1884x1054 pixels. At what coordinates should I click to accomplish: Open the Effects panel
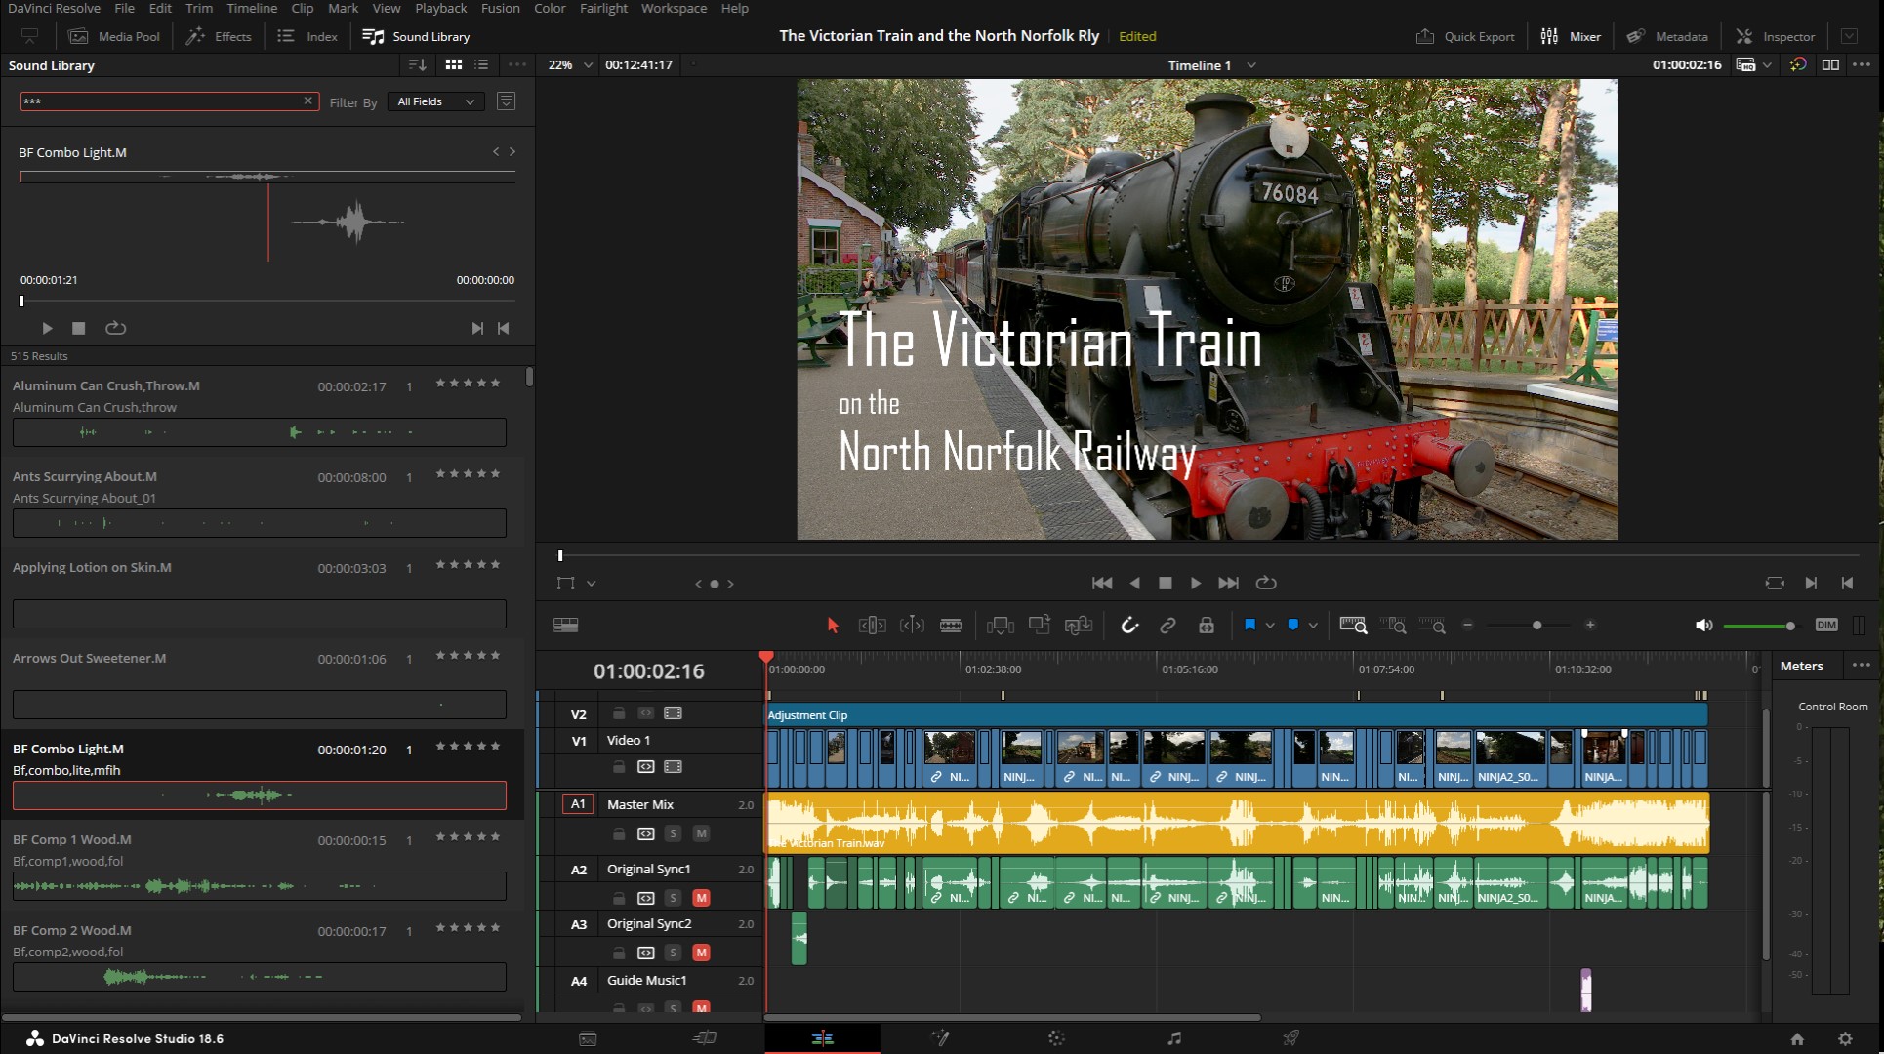(219, 36)
